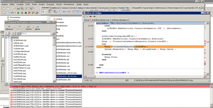
Task: Open the build mode dropdown arrow
Action: [15, 13]
